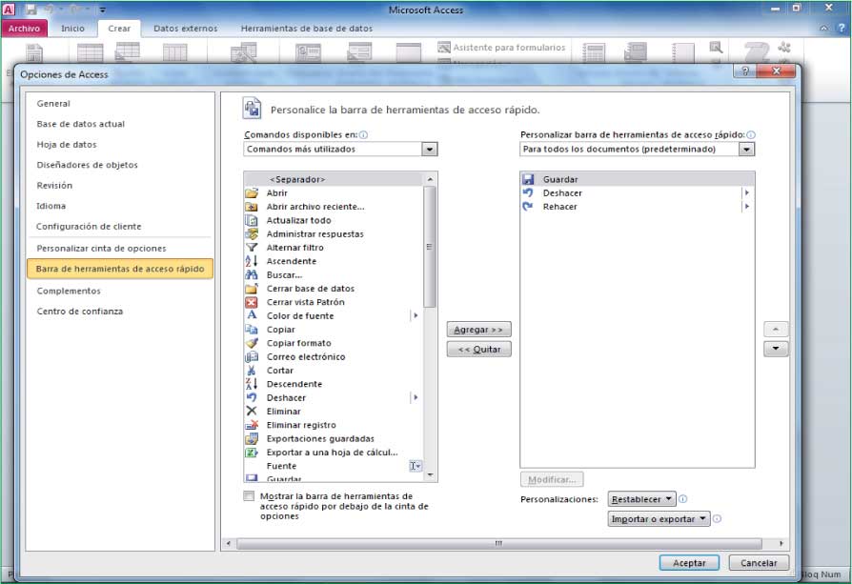Click the Exportaciones guardadas icon

251,438
